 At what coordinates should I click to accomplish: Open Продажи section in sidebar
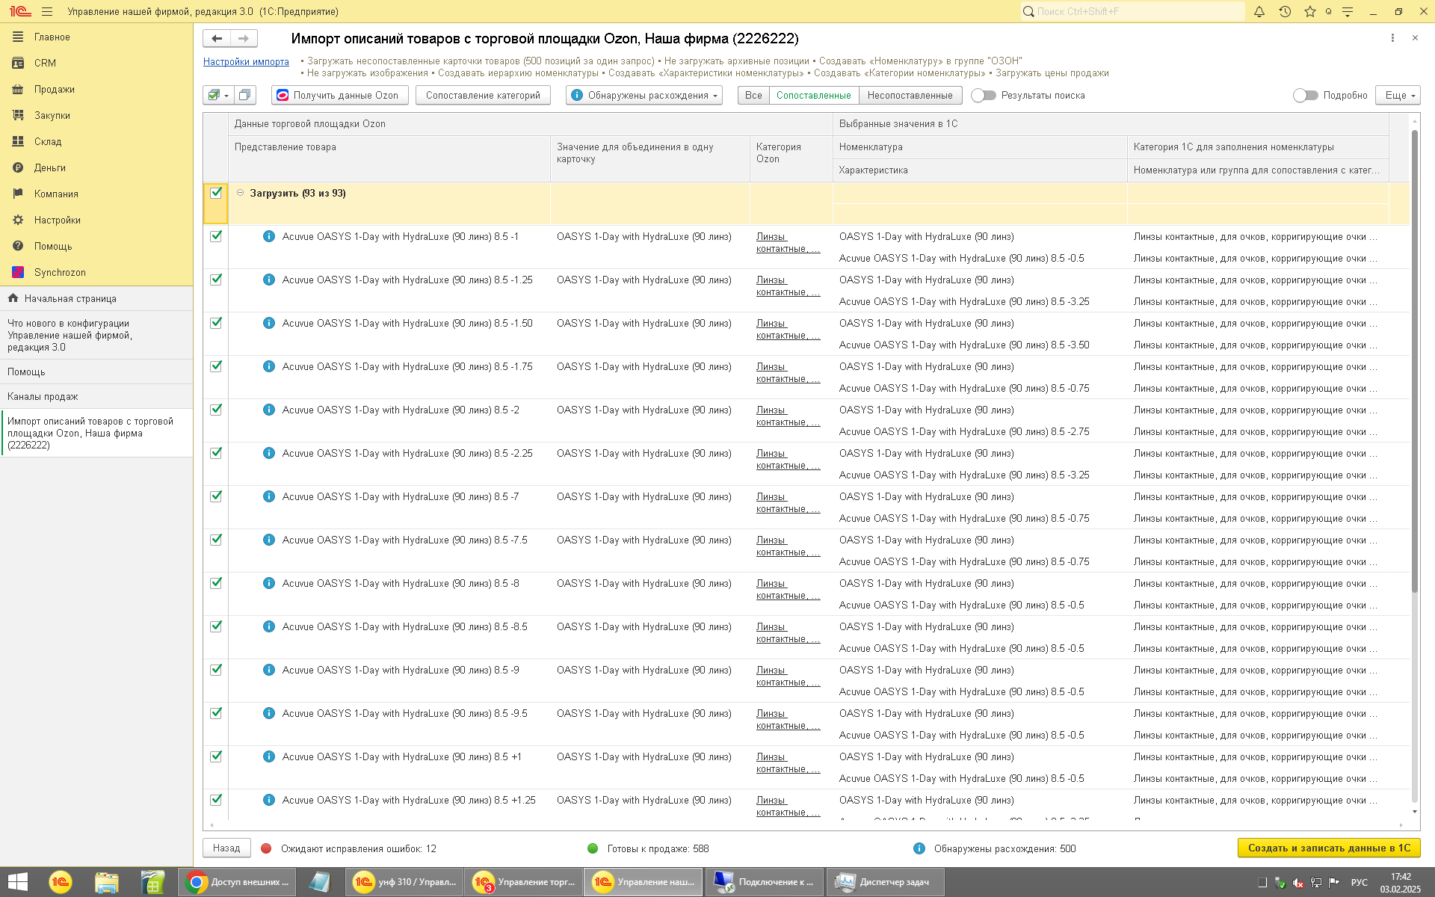54,89
